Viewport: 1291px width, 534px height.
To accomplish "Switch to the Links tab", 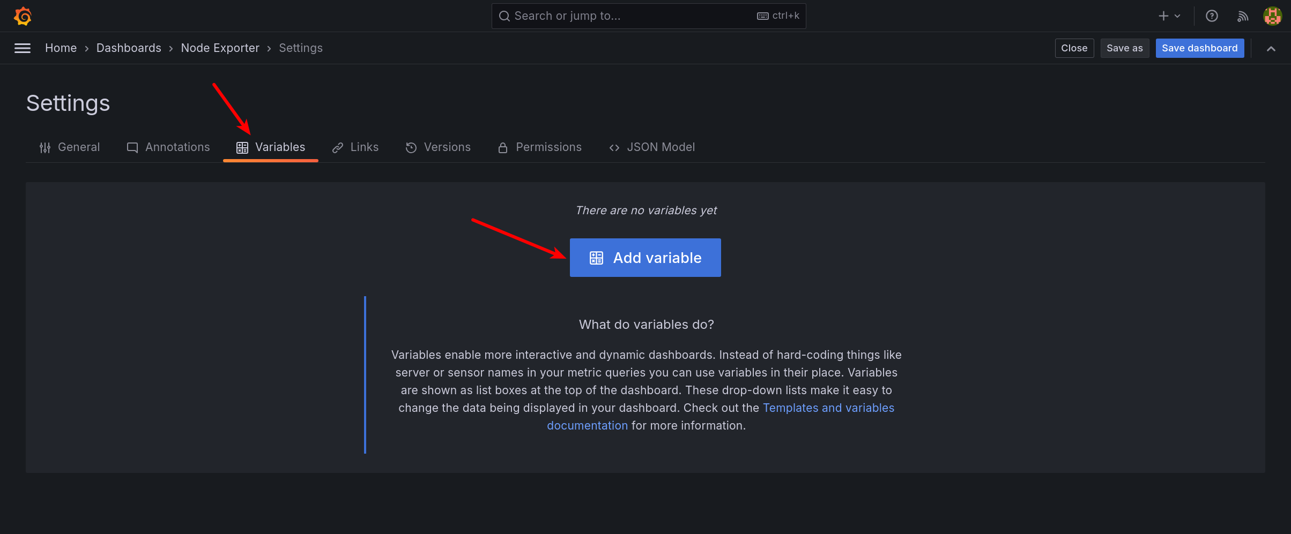I will coord(355,147).
